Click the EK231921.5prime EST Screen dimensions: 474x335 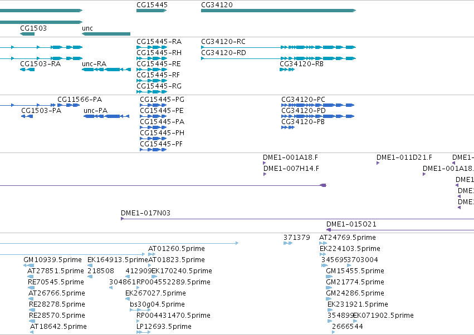(330, 310)
